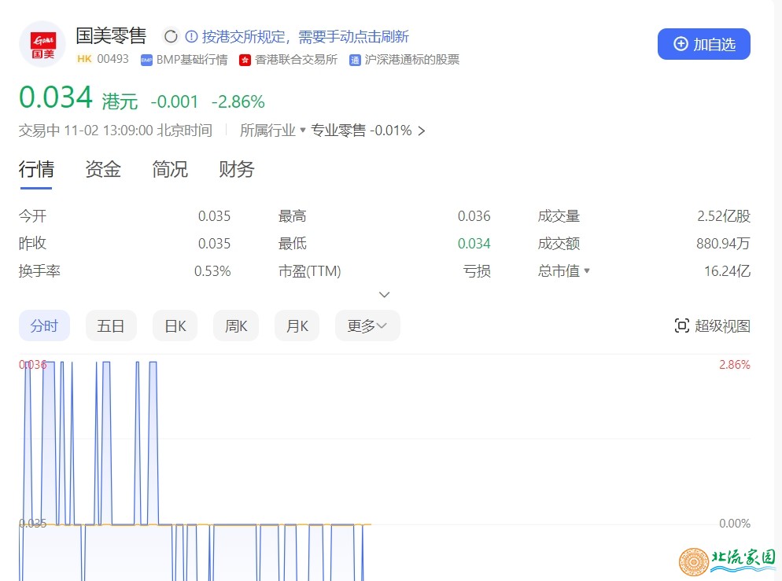Click inside the intraday price chart
The width and height of the screenshot is (782, 581).
pos(385,469)
